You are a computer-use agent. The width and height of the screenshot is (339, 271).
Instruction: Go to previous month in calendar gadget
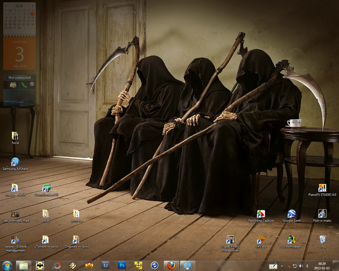coord(6,5)
